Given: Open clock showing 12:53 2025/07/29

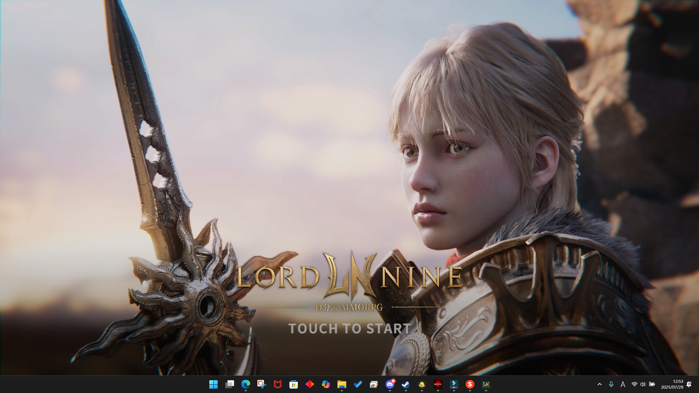Looking at the screenshot, I should pos(672,384).
